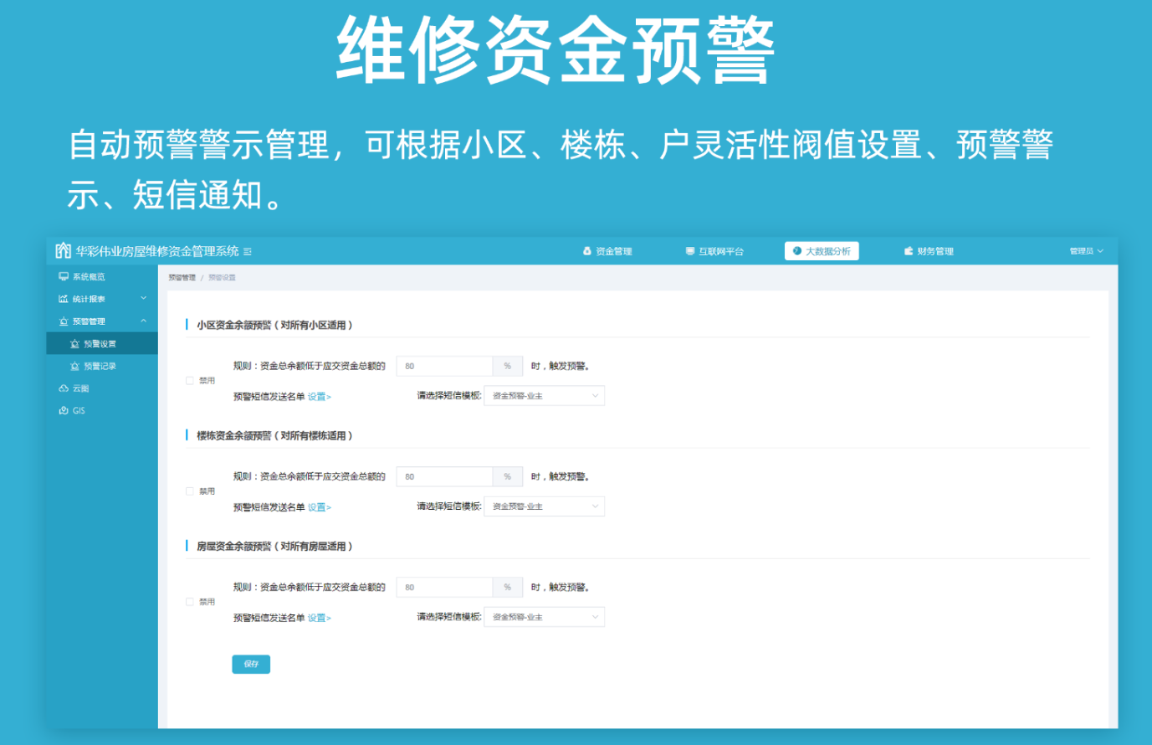Open SMS template dropdown under 小区资金余额预警

pos(545,396)
